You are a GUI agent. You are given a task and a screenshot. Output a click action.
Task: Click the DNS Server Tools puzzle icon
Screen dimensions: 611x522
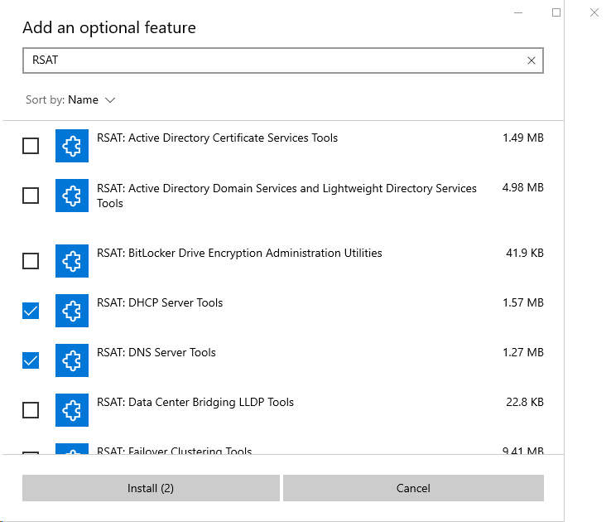pyautogui.click(x=71, y=360)
